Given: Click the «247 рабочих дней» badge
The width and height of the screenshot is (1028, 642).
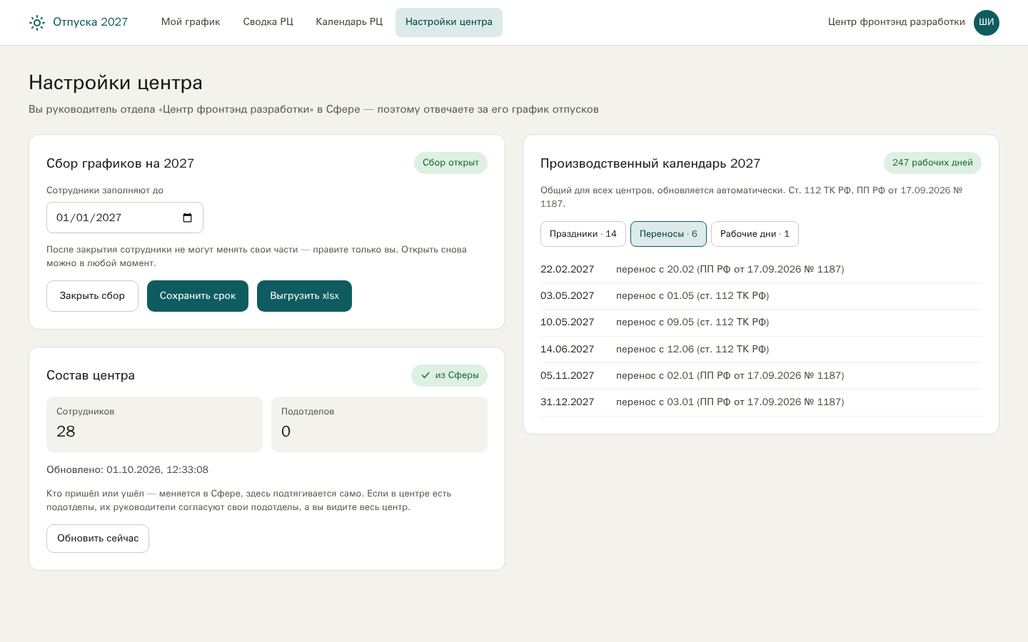Looking at the screenshot, I should coord(932,163).
